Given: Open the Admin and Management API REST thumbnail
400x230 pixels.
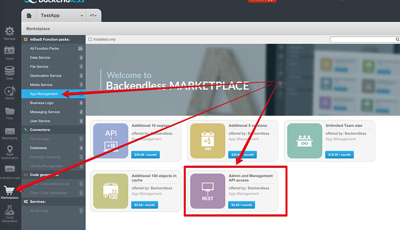Looking at the screenshot, I should tap(208, 191).
